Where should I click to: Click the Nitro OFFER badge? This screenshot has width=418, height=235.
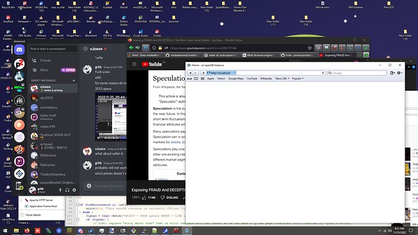(68, 70)
